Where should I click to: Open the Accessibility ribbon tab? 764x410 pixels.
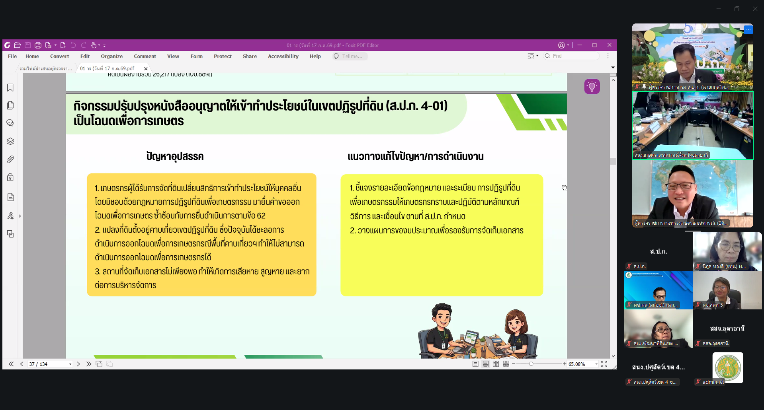tap(283, 56)
